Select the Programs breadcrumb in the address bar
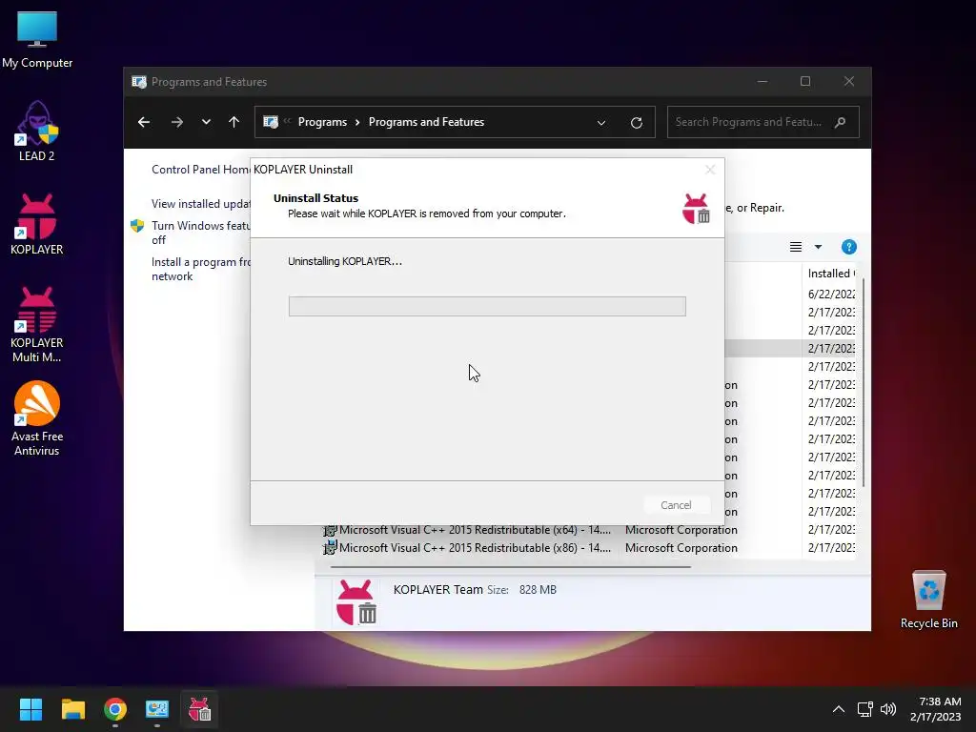This screenshot has width=976, height=732. [322, 122]
